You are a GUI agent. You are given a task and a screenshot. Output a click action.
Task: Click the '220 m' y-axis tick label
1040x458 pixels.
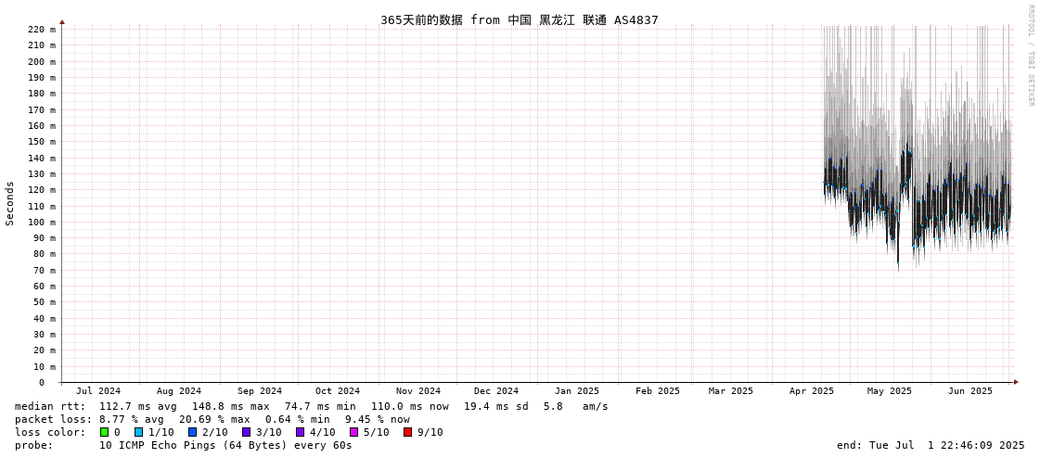point(42,29)
